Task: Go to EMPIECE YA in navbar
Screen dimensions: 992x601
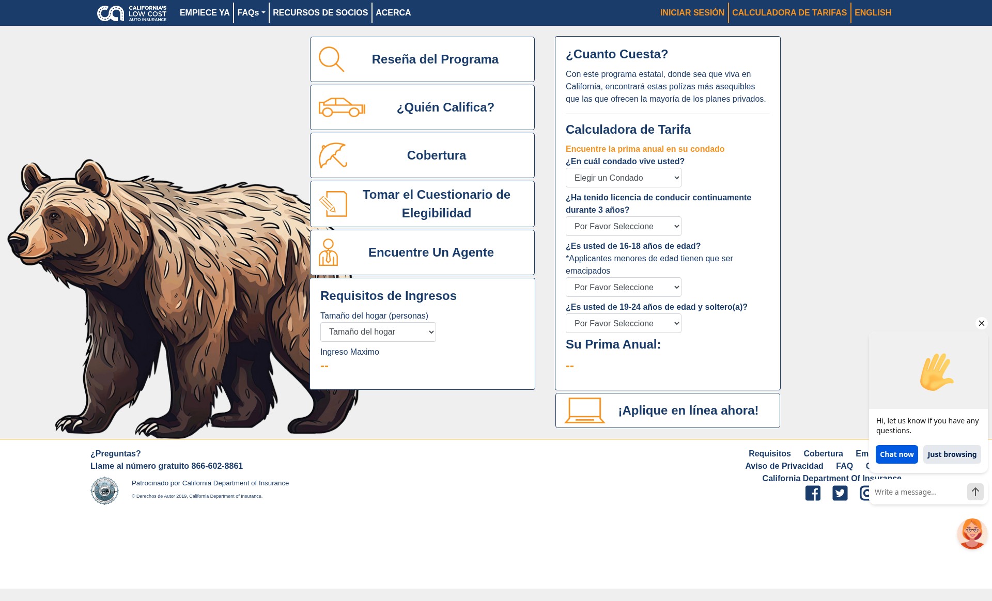Action: pyautogui.click(x=205, y=13)
